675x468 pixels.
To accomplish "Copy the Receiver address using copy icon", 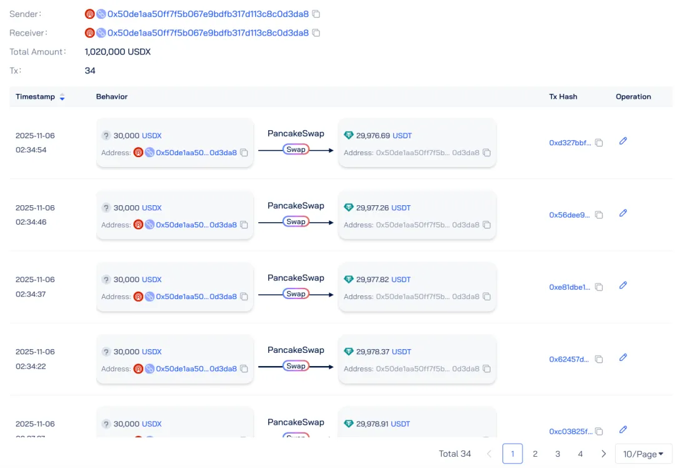I will coord(316,33).
